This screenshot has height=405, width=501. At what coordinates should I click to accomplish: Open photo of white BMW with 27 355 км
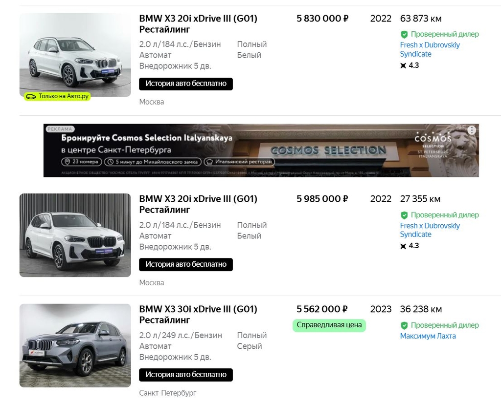click(x=75, y=235)
